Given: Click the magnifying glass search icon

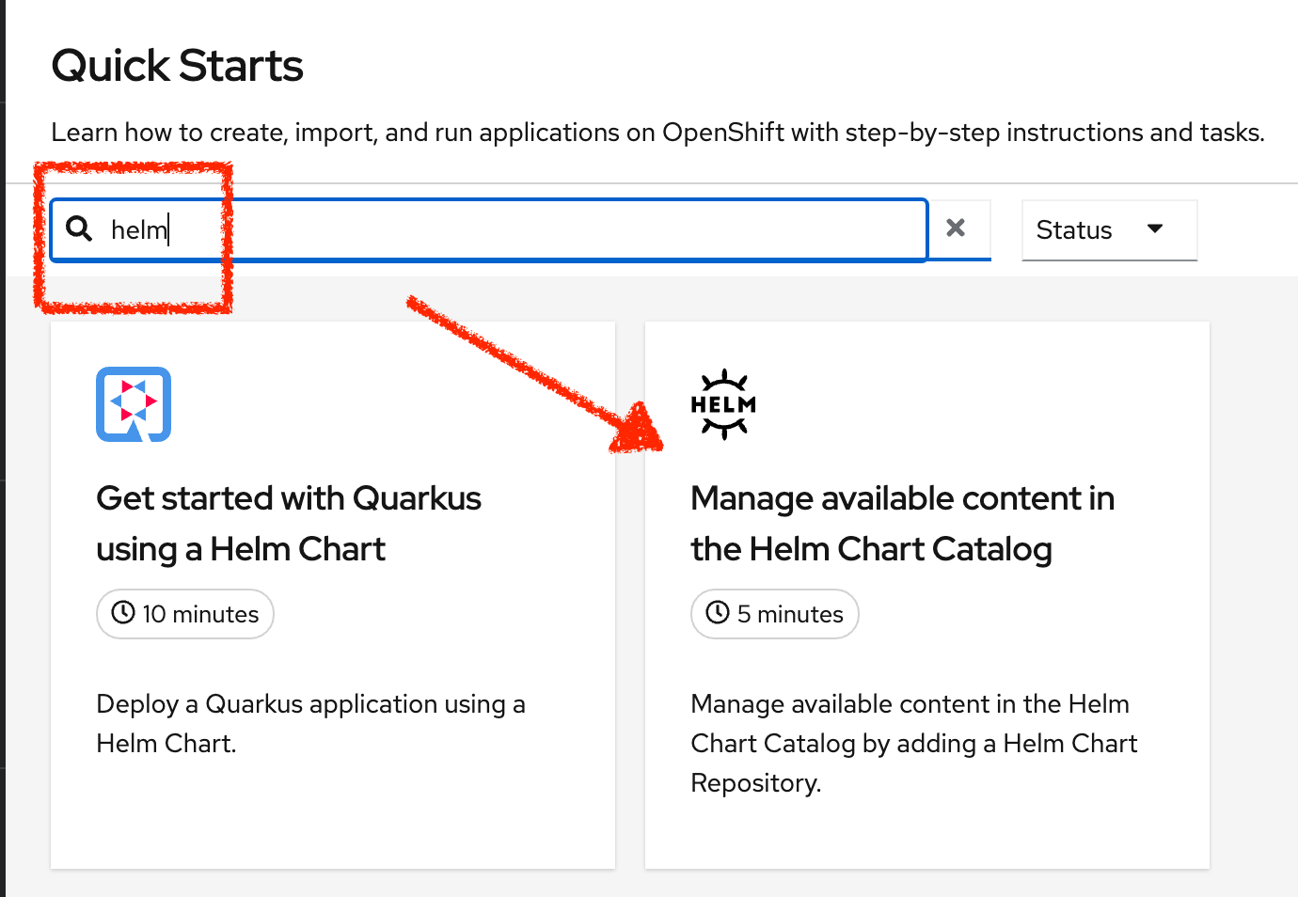Looking at the screenshot, I should pyautogui.click(x=79, y=228).
